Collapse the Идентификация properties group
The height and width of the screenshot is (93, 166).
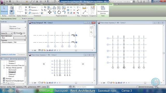25,36
